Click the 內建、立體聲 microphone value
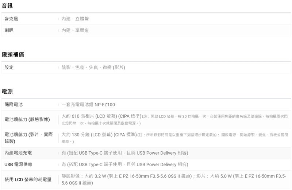The width and height of the screenshot is (292, 190). (75, 19)
